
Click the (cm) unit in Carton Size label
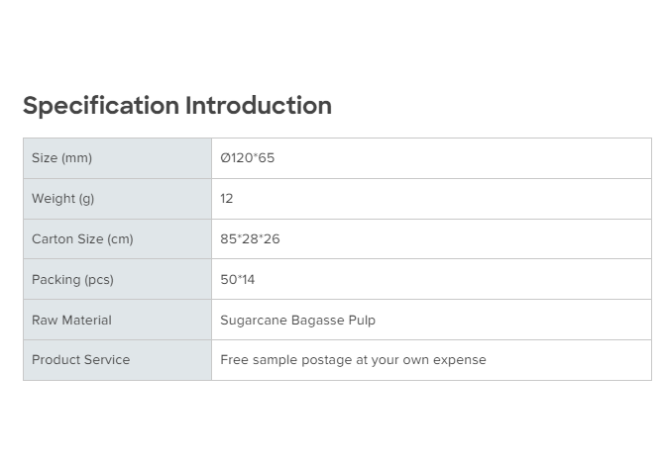click(x=118, y=239)
